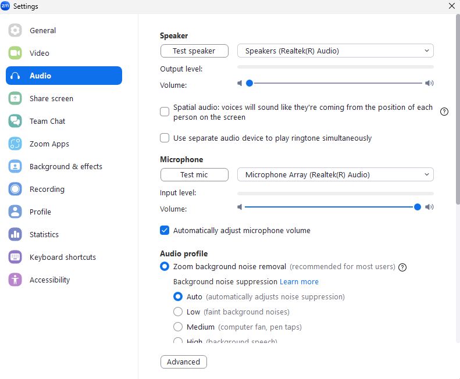The width and height of the screenshot is (460, 379).
Task: Click the Accessibility figure icon
Action: [x=15, y=280]
